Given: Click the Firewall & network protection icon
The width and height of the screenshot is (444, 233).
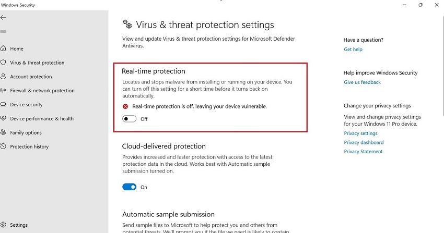Looking at the screenshot, I should [x=4, y=91].
